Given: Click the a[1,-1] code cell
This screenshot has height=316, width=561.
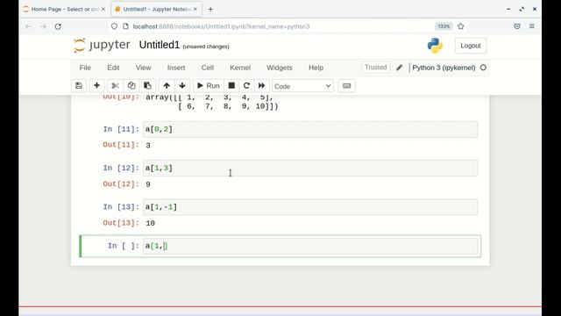Looking at the screenshot, I should click(x=309, y=207).
